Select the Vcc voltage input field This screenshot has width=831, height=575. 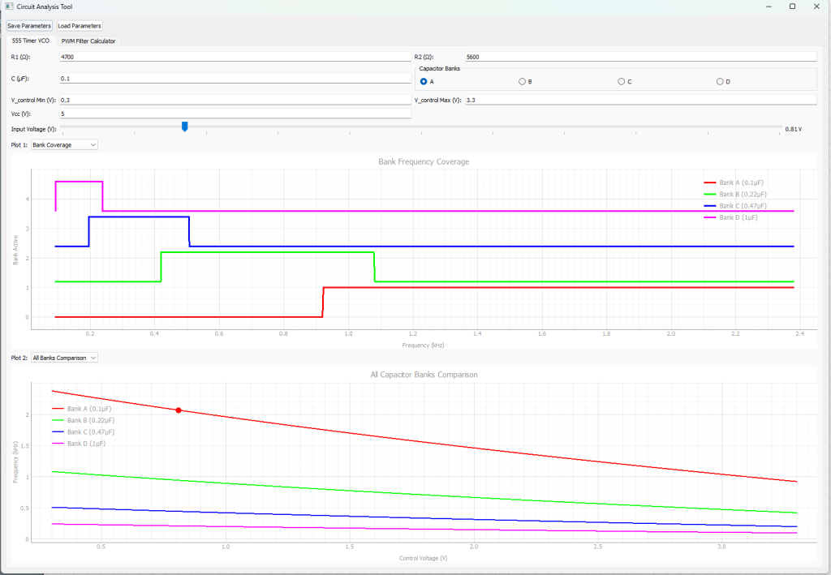point(235,114)
